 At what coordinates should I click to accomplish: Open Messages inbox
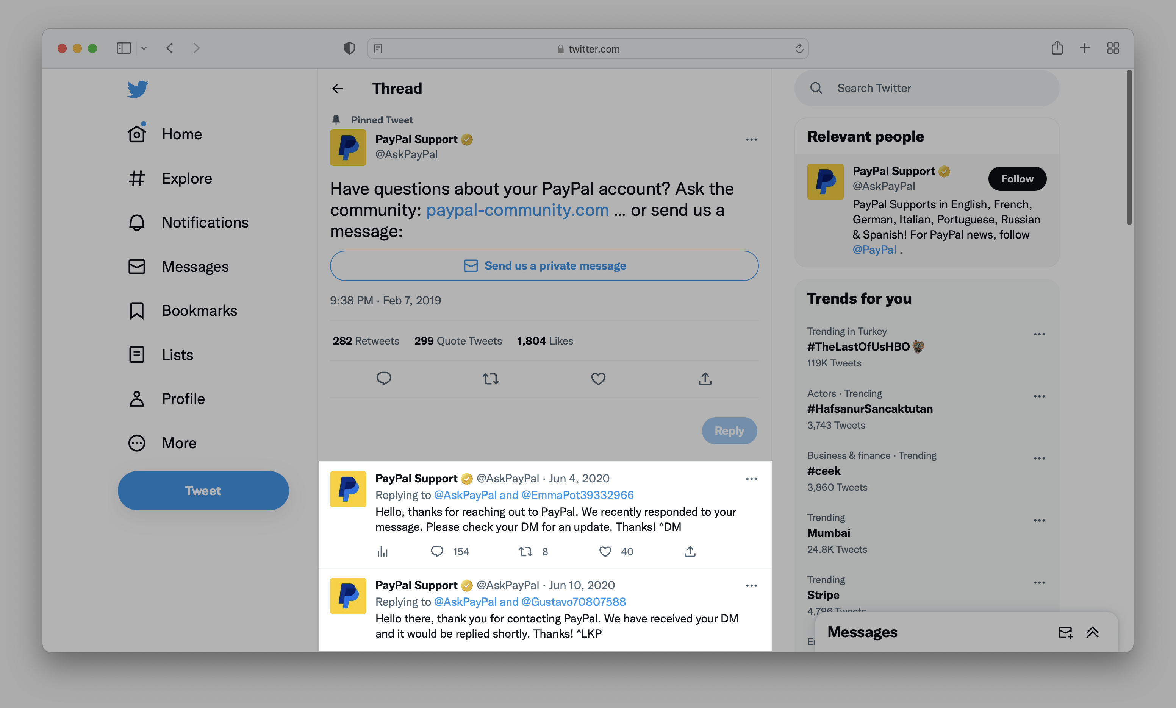pos(863,632)
